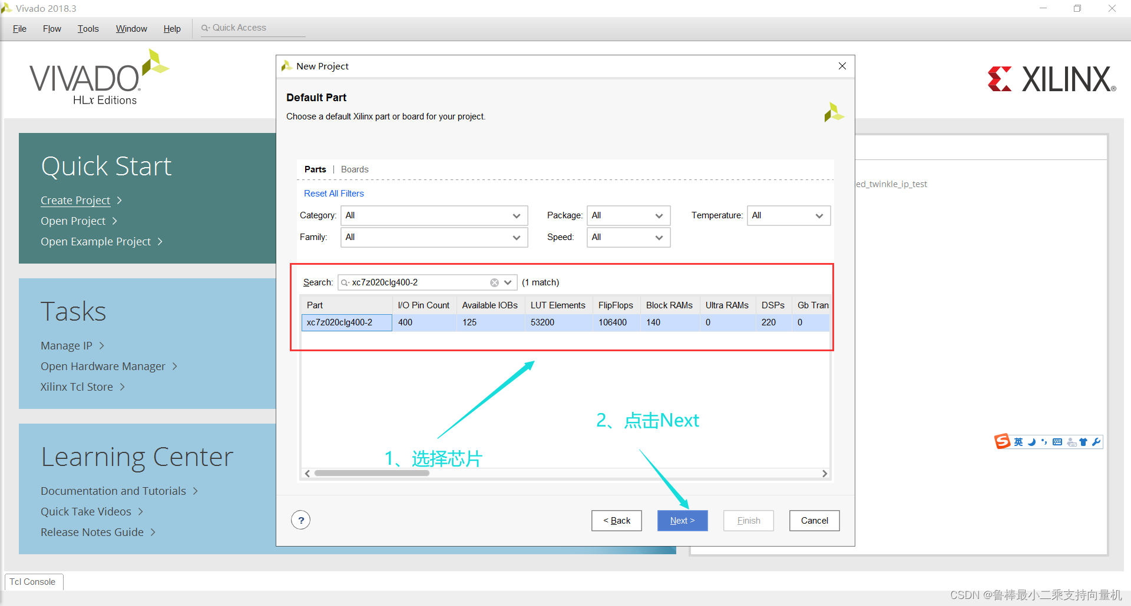Click the Manage IP link
The width and height of the screenshot is (1131, 606).
67,346
